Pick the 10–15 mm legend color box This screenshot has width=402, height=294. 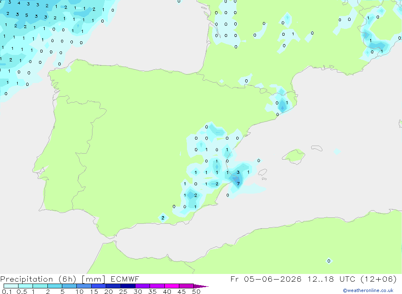(x=84, y=286)
